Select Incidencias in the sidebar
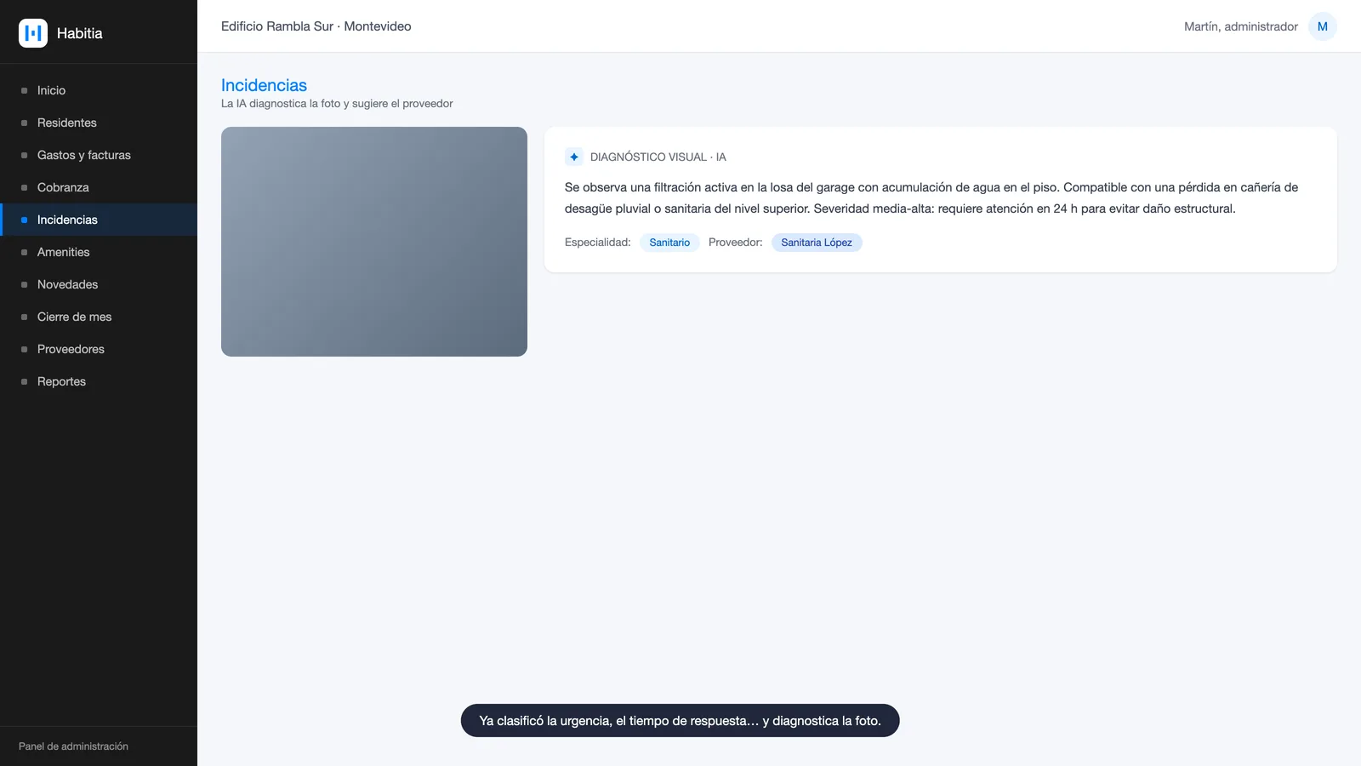This screenshot has height=766, width=1361. [x=99, y=220]
